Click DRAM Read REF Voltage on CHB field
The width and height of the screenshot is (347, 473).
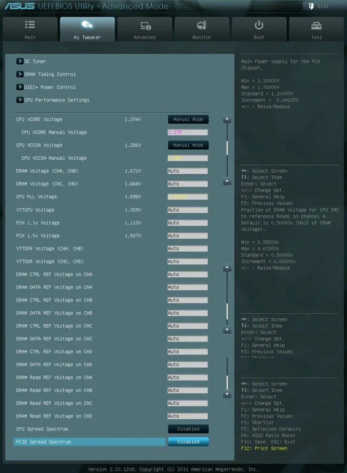pyautogui.click(x=187, y=391)
